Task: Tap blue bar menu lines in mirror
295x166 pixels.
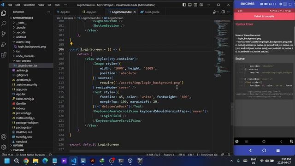Action: click(278, 150)
